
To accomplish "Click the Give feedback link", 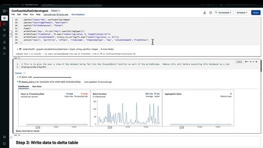I will click(78, 14).
